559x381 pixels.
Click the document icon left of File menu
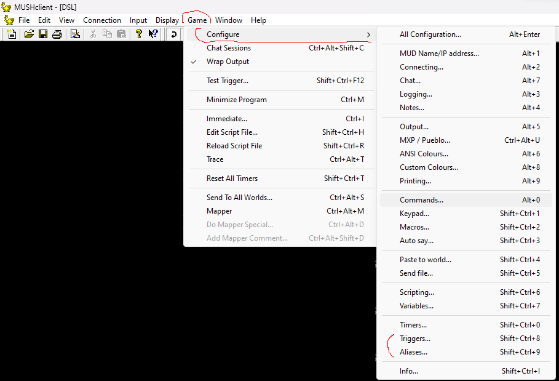[9, 20]
